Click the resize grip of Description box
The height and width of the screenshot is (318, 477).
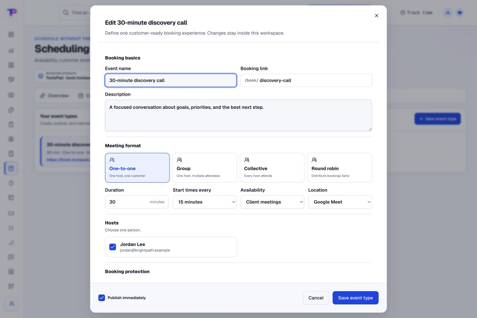(x=370, y=129)
